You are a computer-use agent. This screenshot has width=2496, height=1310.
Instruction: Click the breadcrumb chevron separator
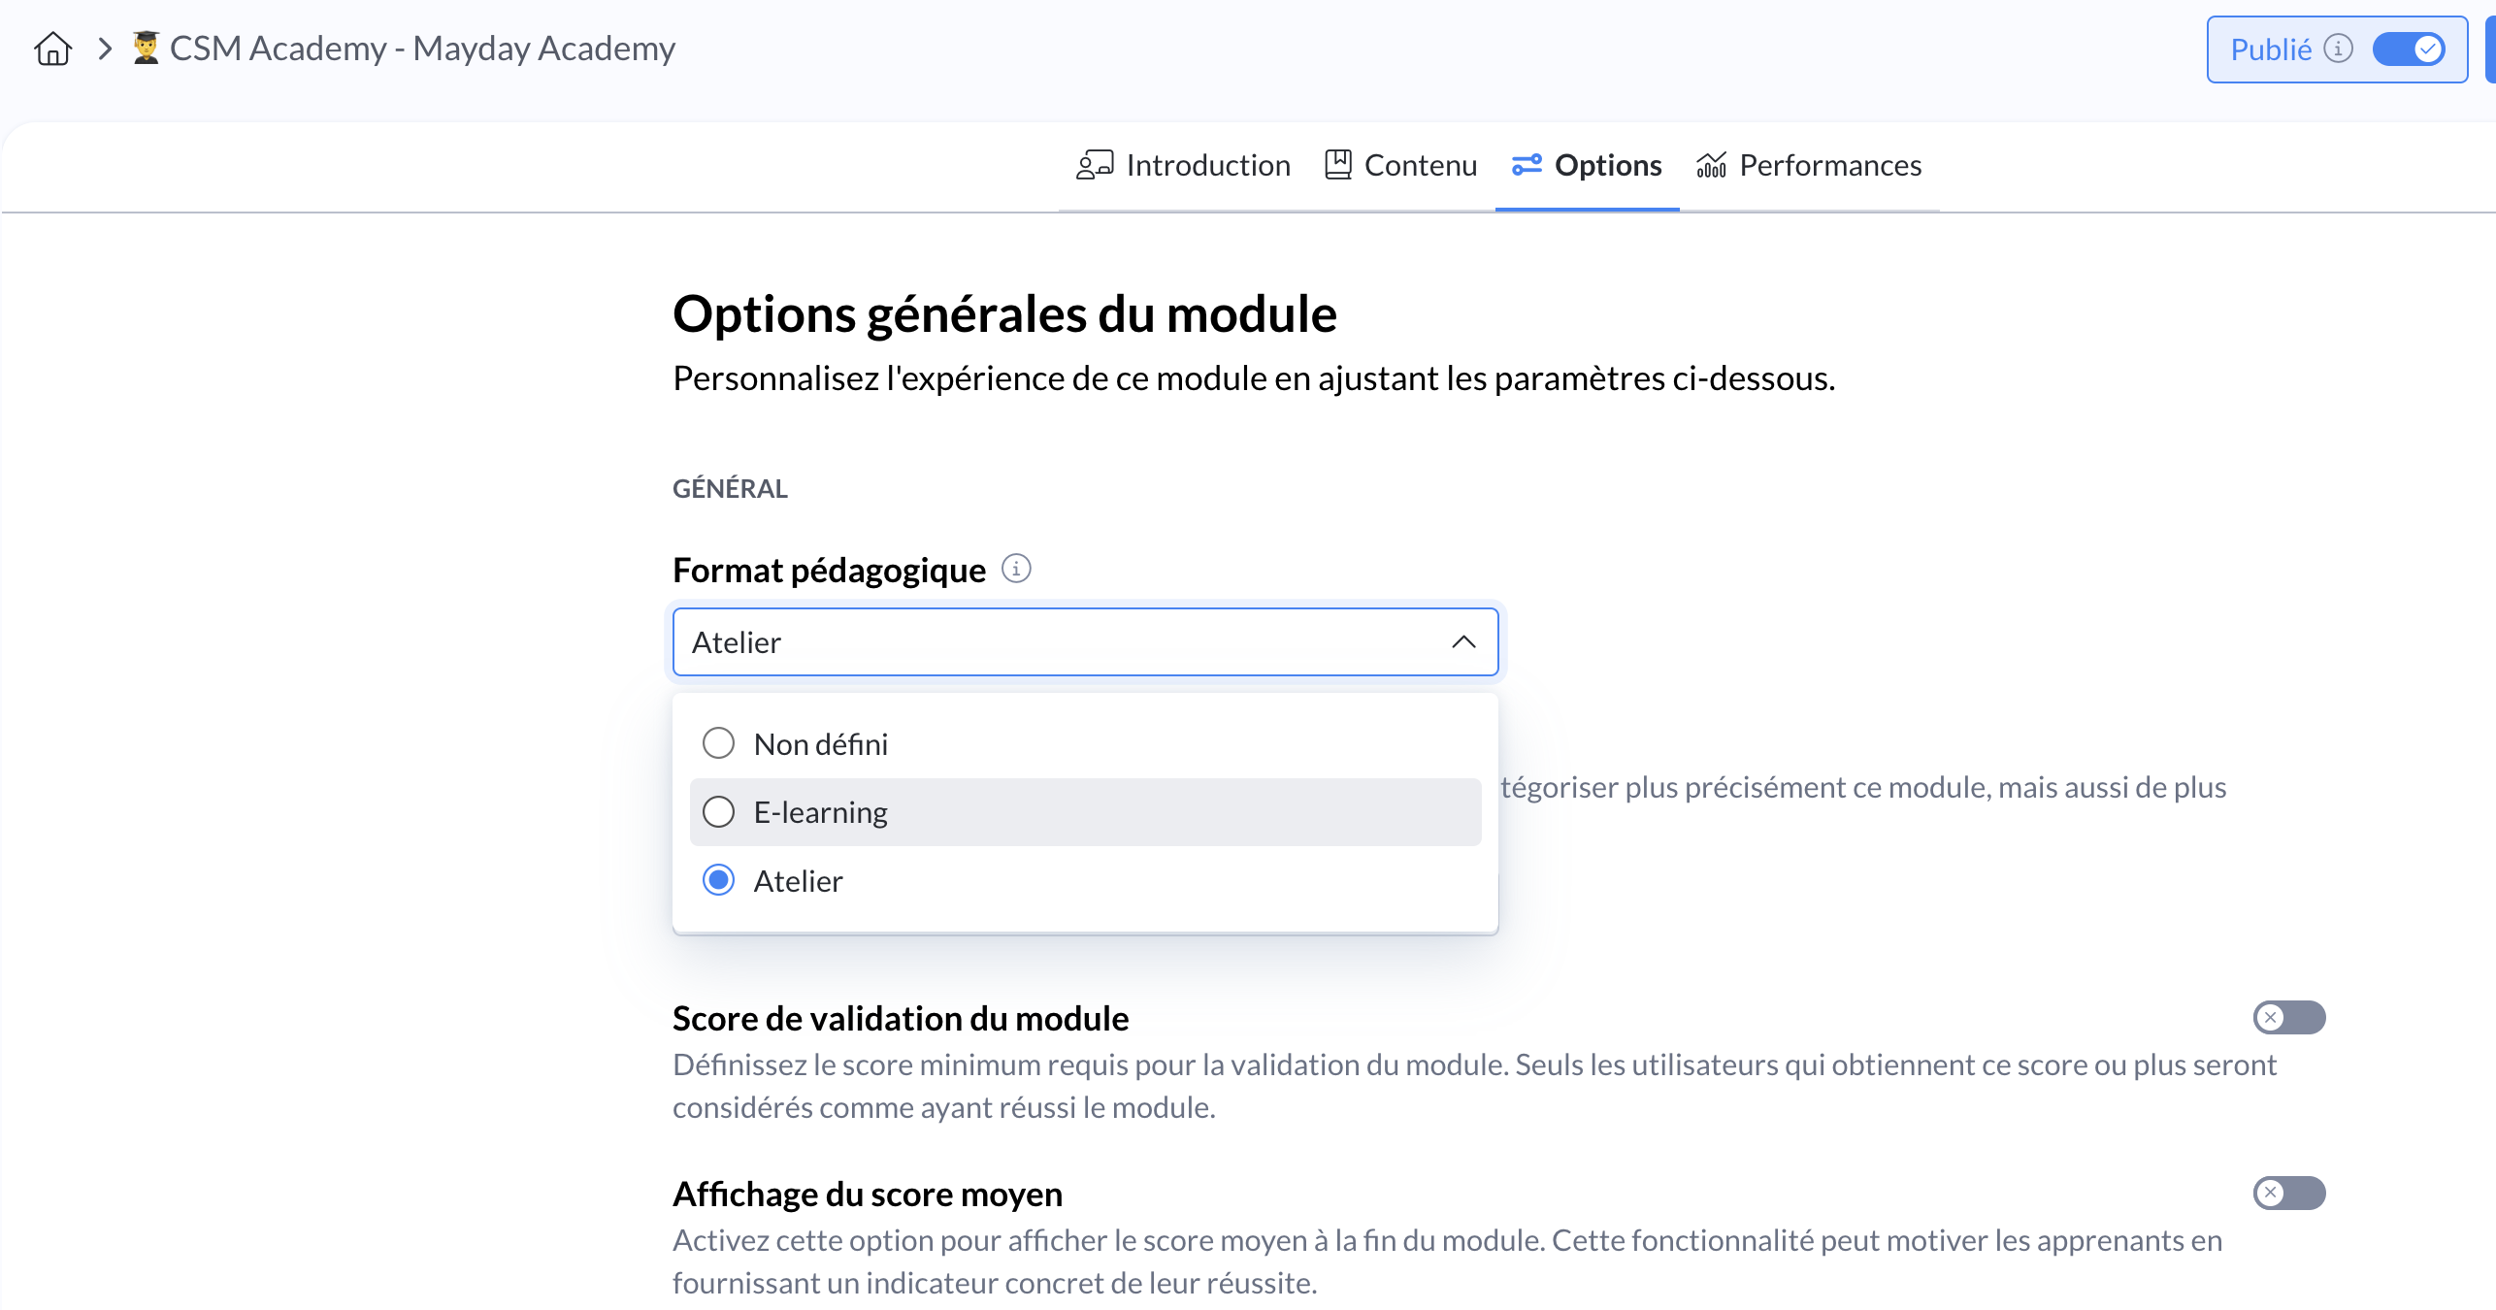click(105, 49)
